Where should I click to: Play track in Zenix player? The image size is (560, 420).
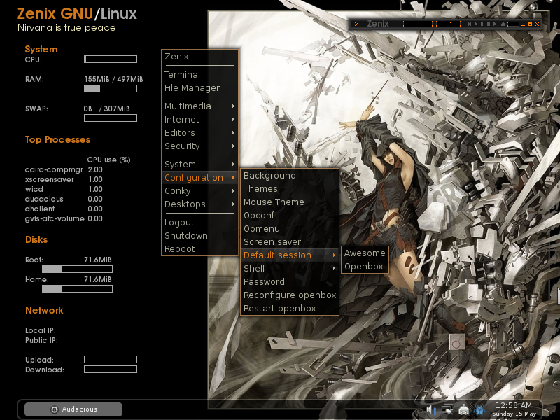click(476, 24)
